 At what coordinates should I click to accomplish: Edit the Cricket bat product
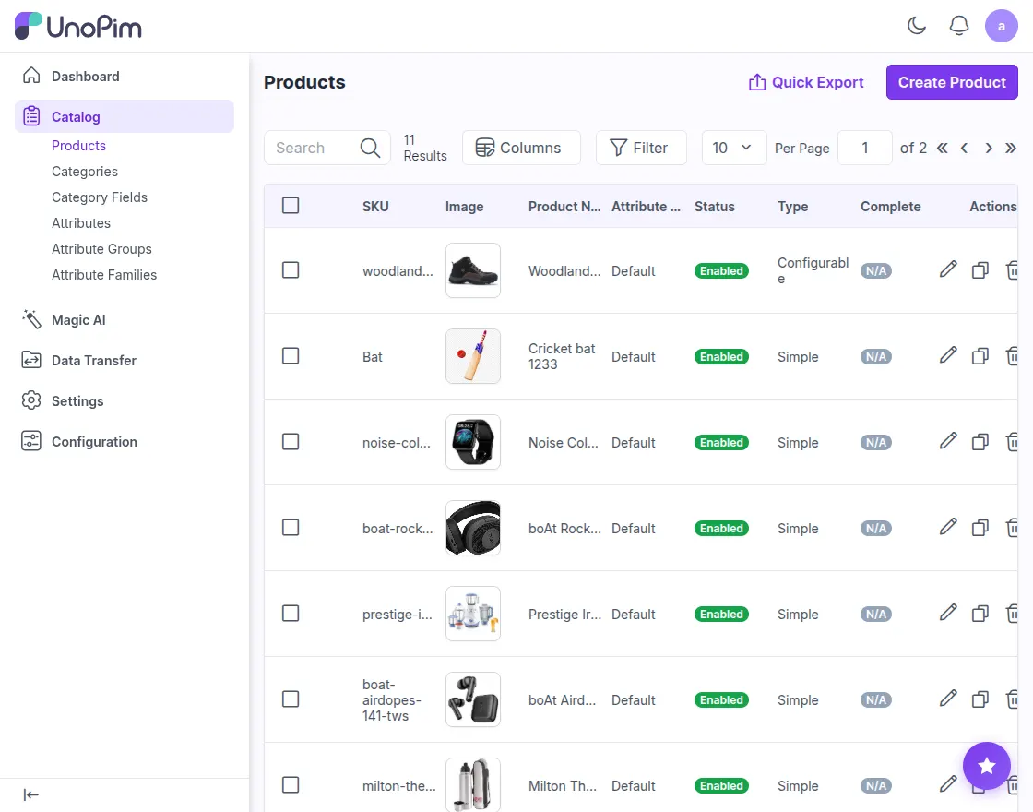tap(948, 355)
